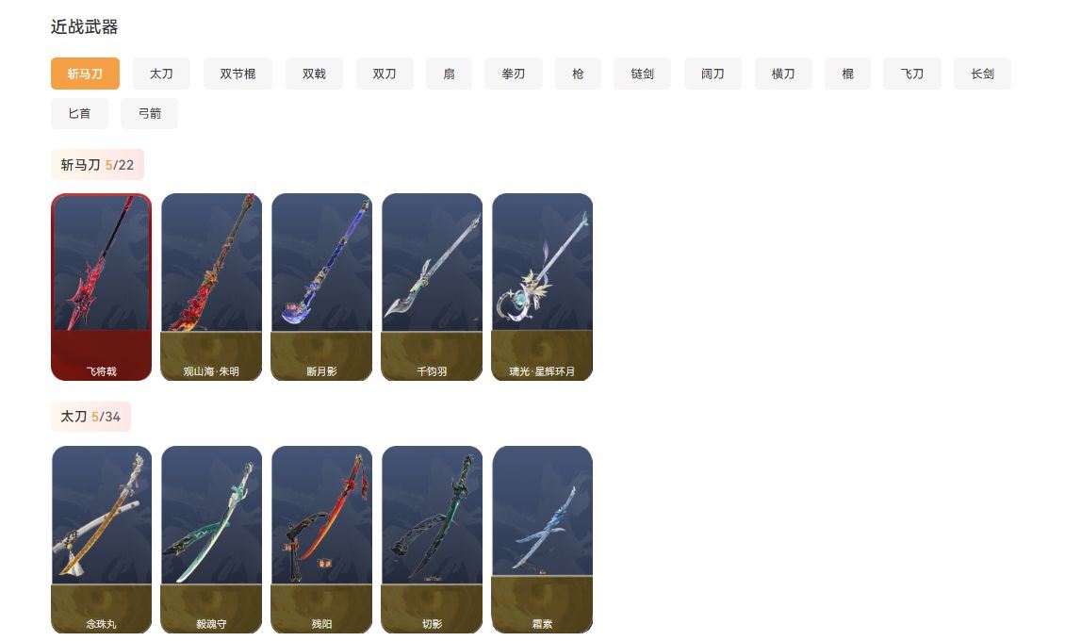Open the 匕首 category tab
Screen dimensions: 1081x641
(79, 113)
